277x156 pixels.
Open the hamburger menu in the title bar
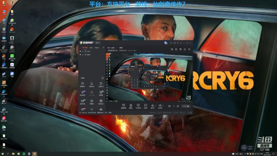[x=181, y=43]
